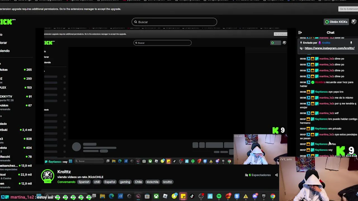
Task: Select the chill tag
Action: click(x=97, y=182)
